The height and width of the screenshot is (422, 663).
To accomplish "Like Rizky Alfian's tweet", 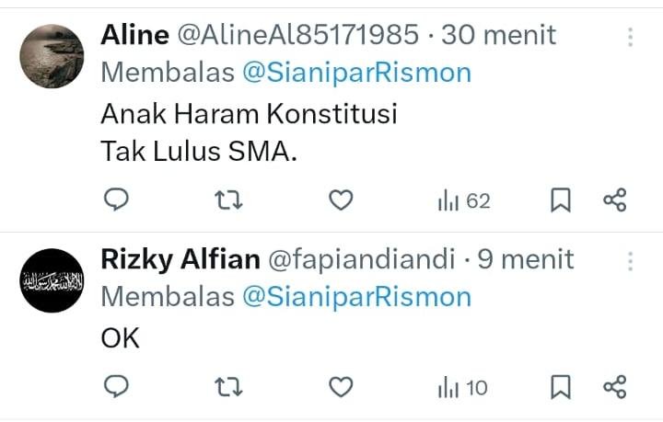I will 341,387.
